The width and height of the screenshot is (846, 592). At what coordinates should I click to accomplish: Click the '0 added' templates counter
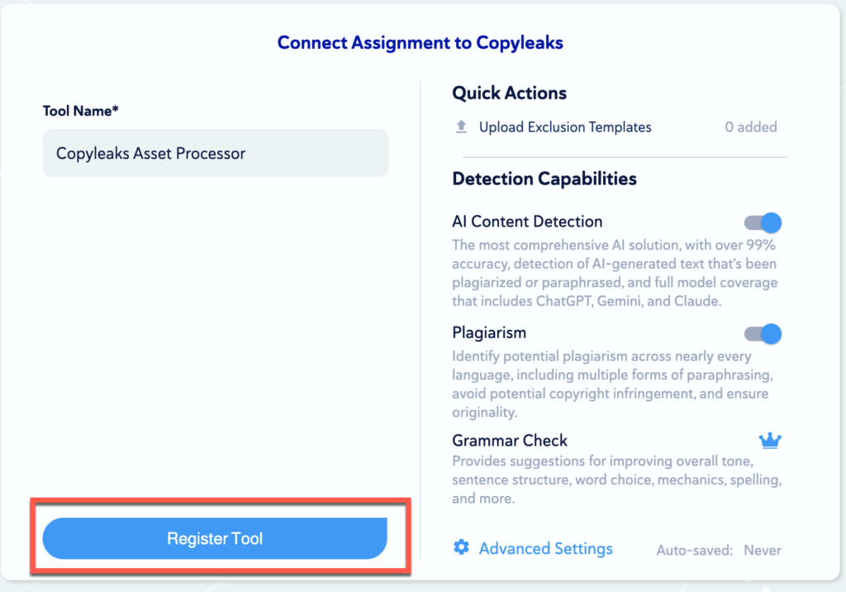point(750,127)
